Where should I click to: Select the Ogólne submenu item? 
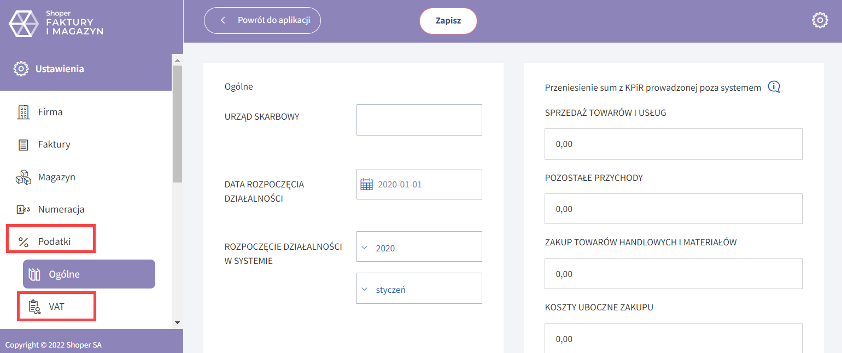click(x=89, y=274)
